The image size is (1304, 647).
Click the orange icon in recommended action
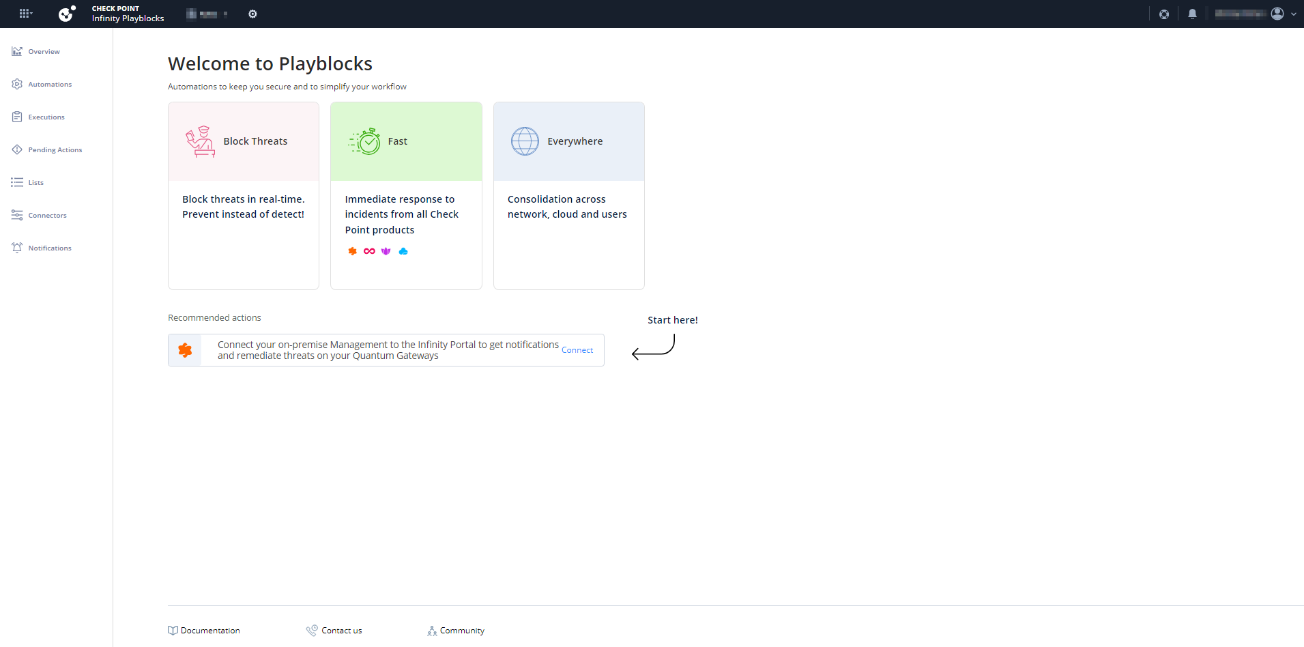185,350
